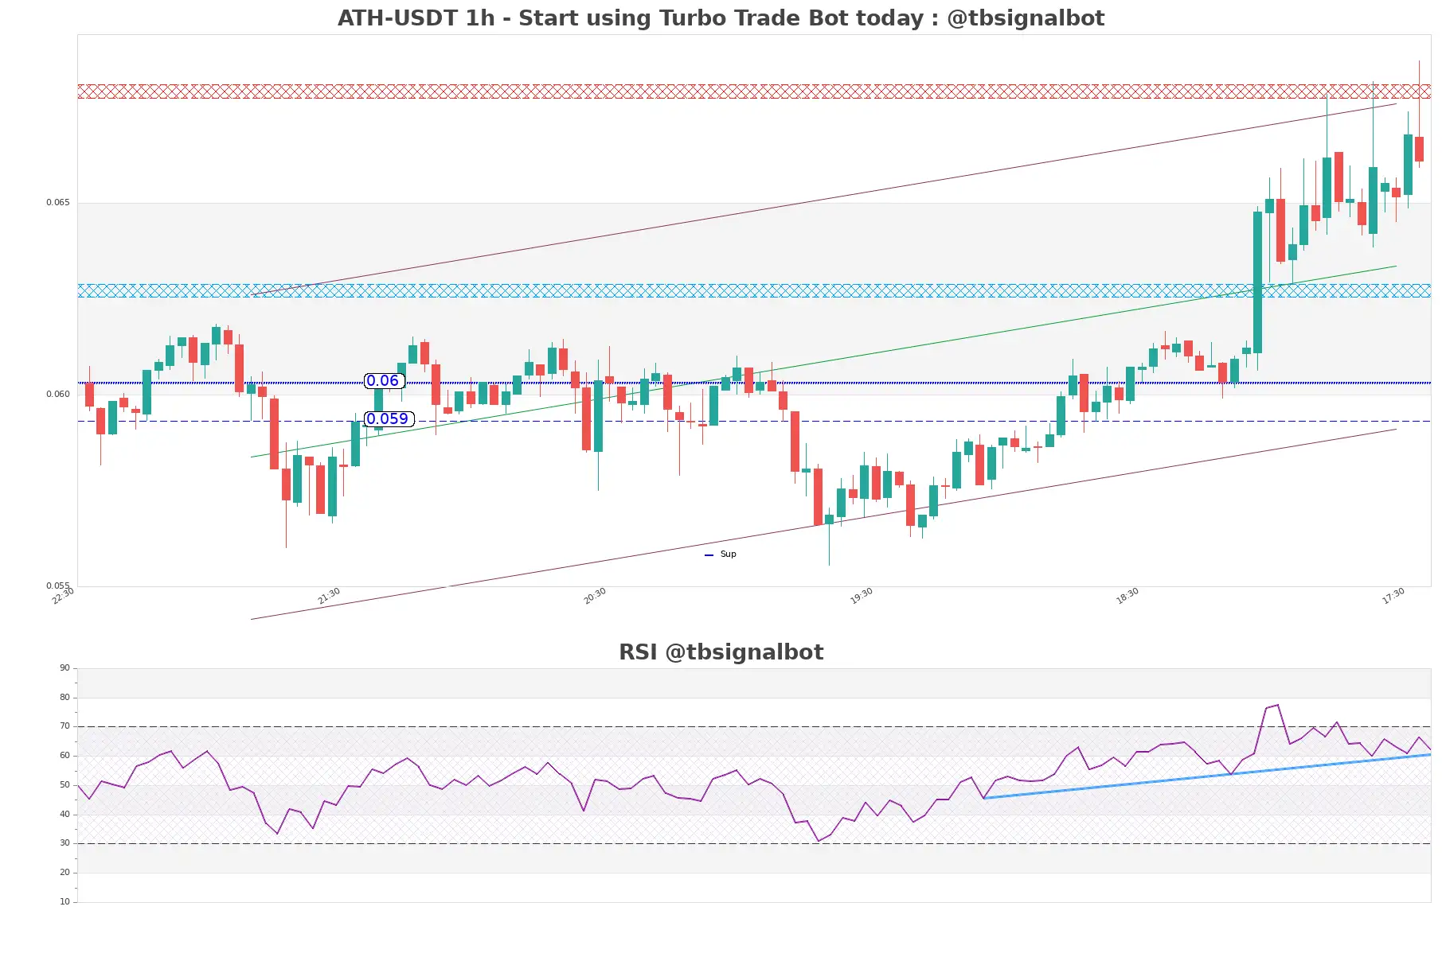The image size is (1442, 961).
Task: Click the 0.065 price axis label
Action: coord(57,202)
